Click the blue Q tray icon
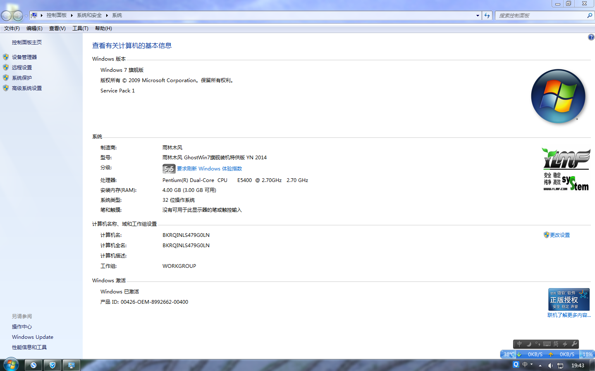This screenshot has width=595, height=371. tap(516, 365)
